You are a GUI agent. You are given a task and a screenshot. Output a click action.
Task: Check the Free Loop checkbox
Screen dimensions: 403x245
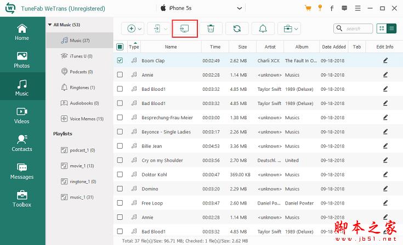[x=120, y=203]
